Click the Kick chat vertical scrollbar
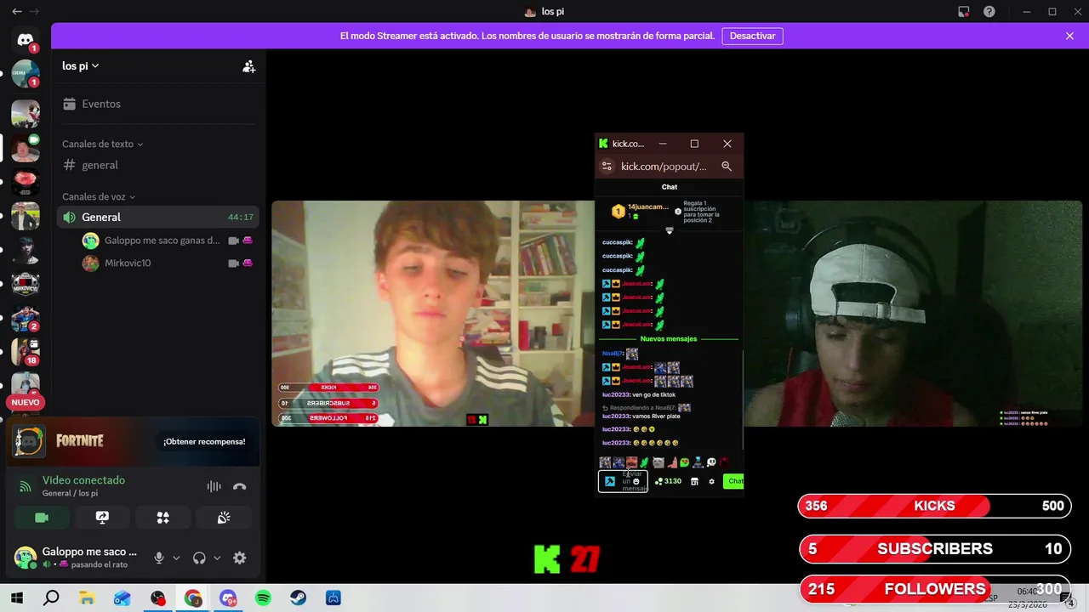Image resolution: width=1089 pixels, height=612 pixels. point(743,399)
